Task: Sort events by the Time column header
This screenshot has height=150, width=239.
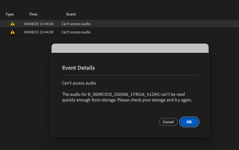Action: (x=33, y=15)
